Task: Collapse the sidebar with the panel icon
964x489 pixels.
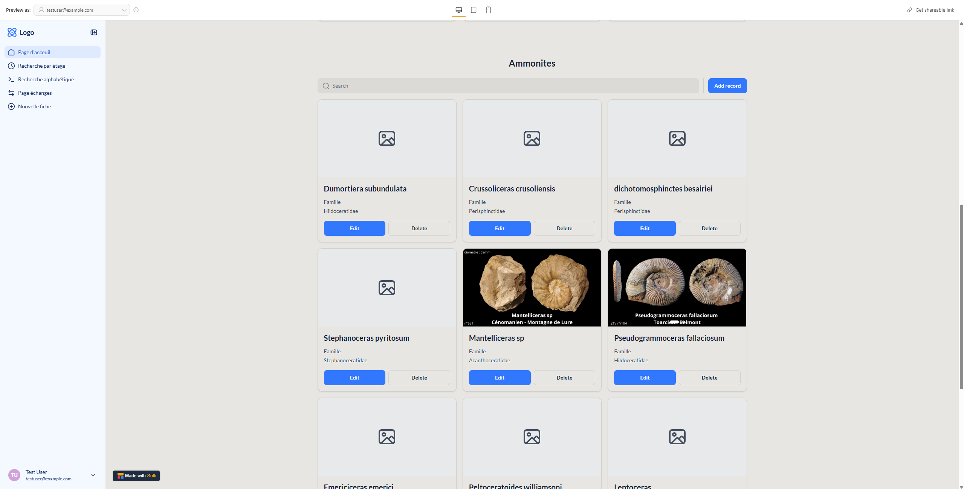Action: coord(94,32)
